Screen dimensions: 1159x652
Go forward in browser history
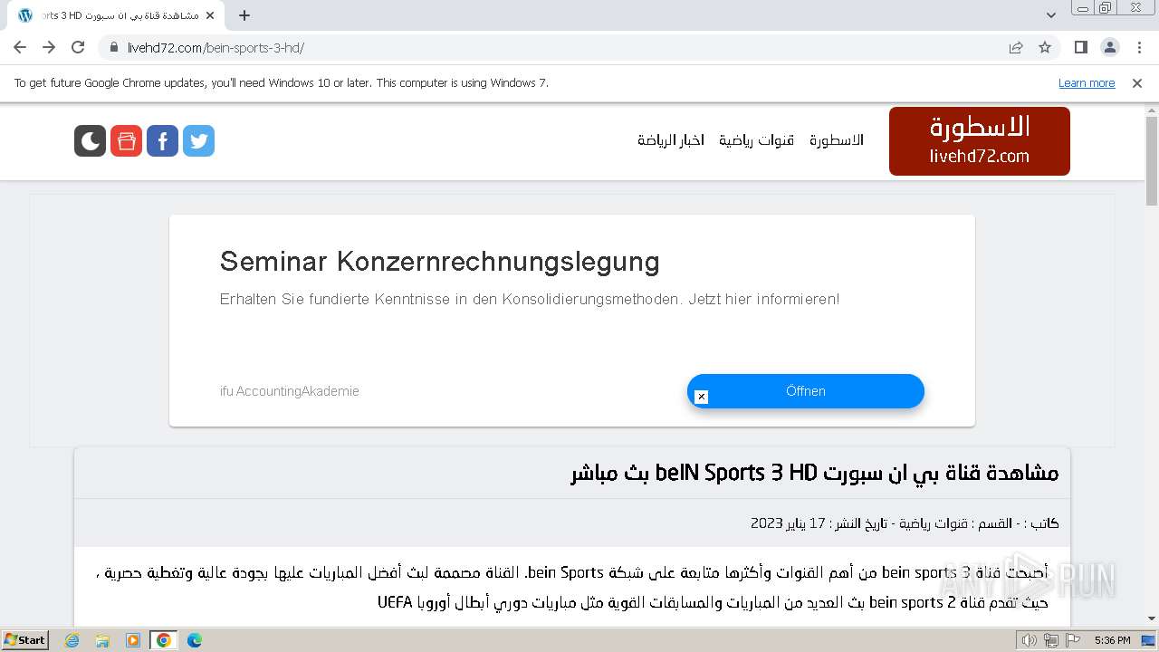click(x=49, y=47)
